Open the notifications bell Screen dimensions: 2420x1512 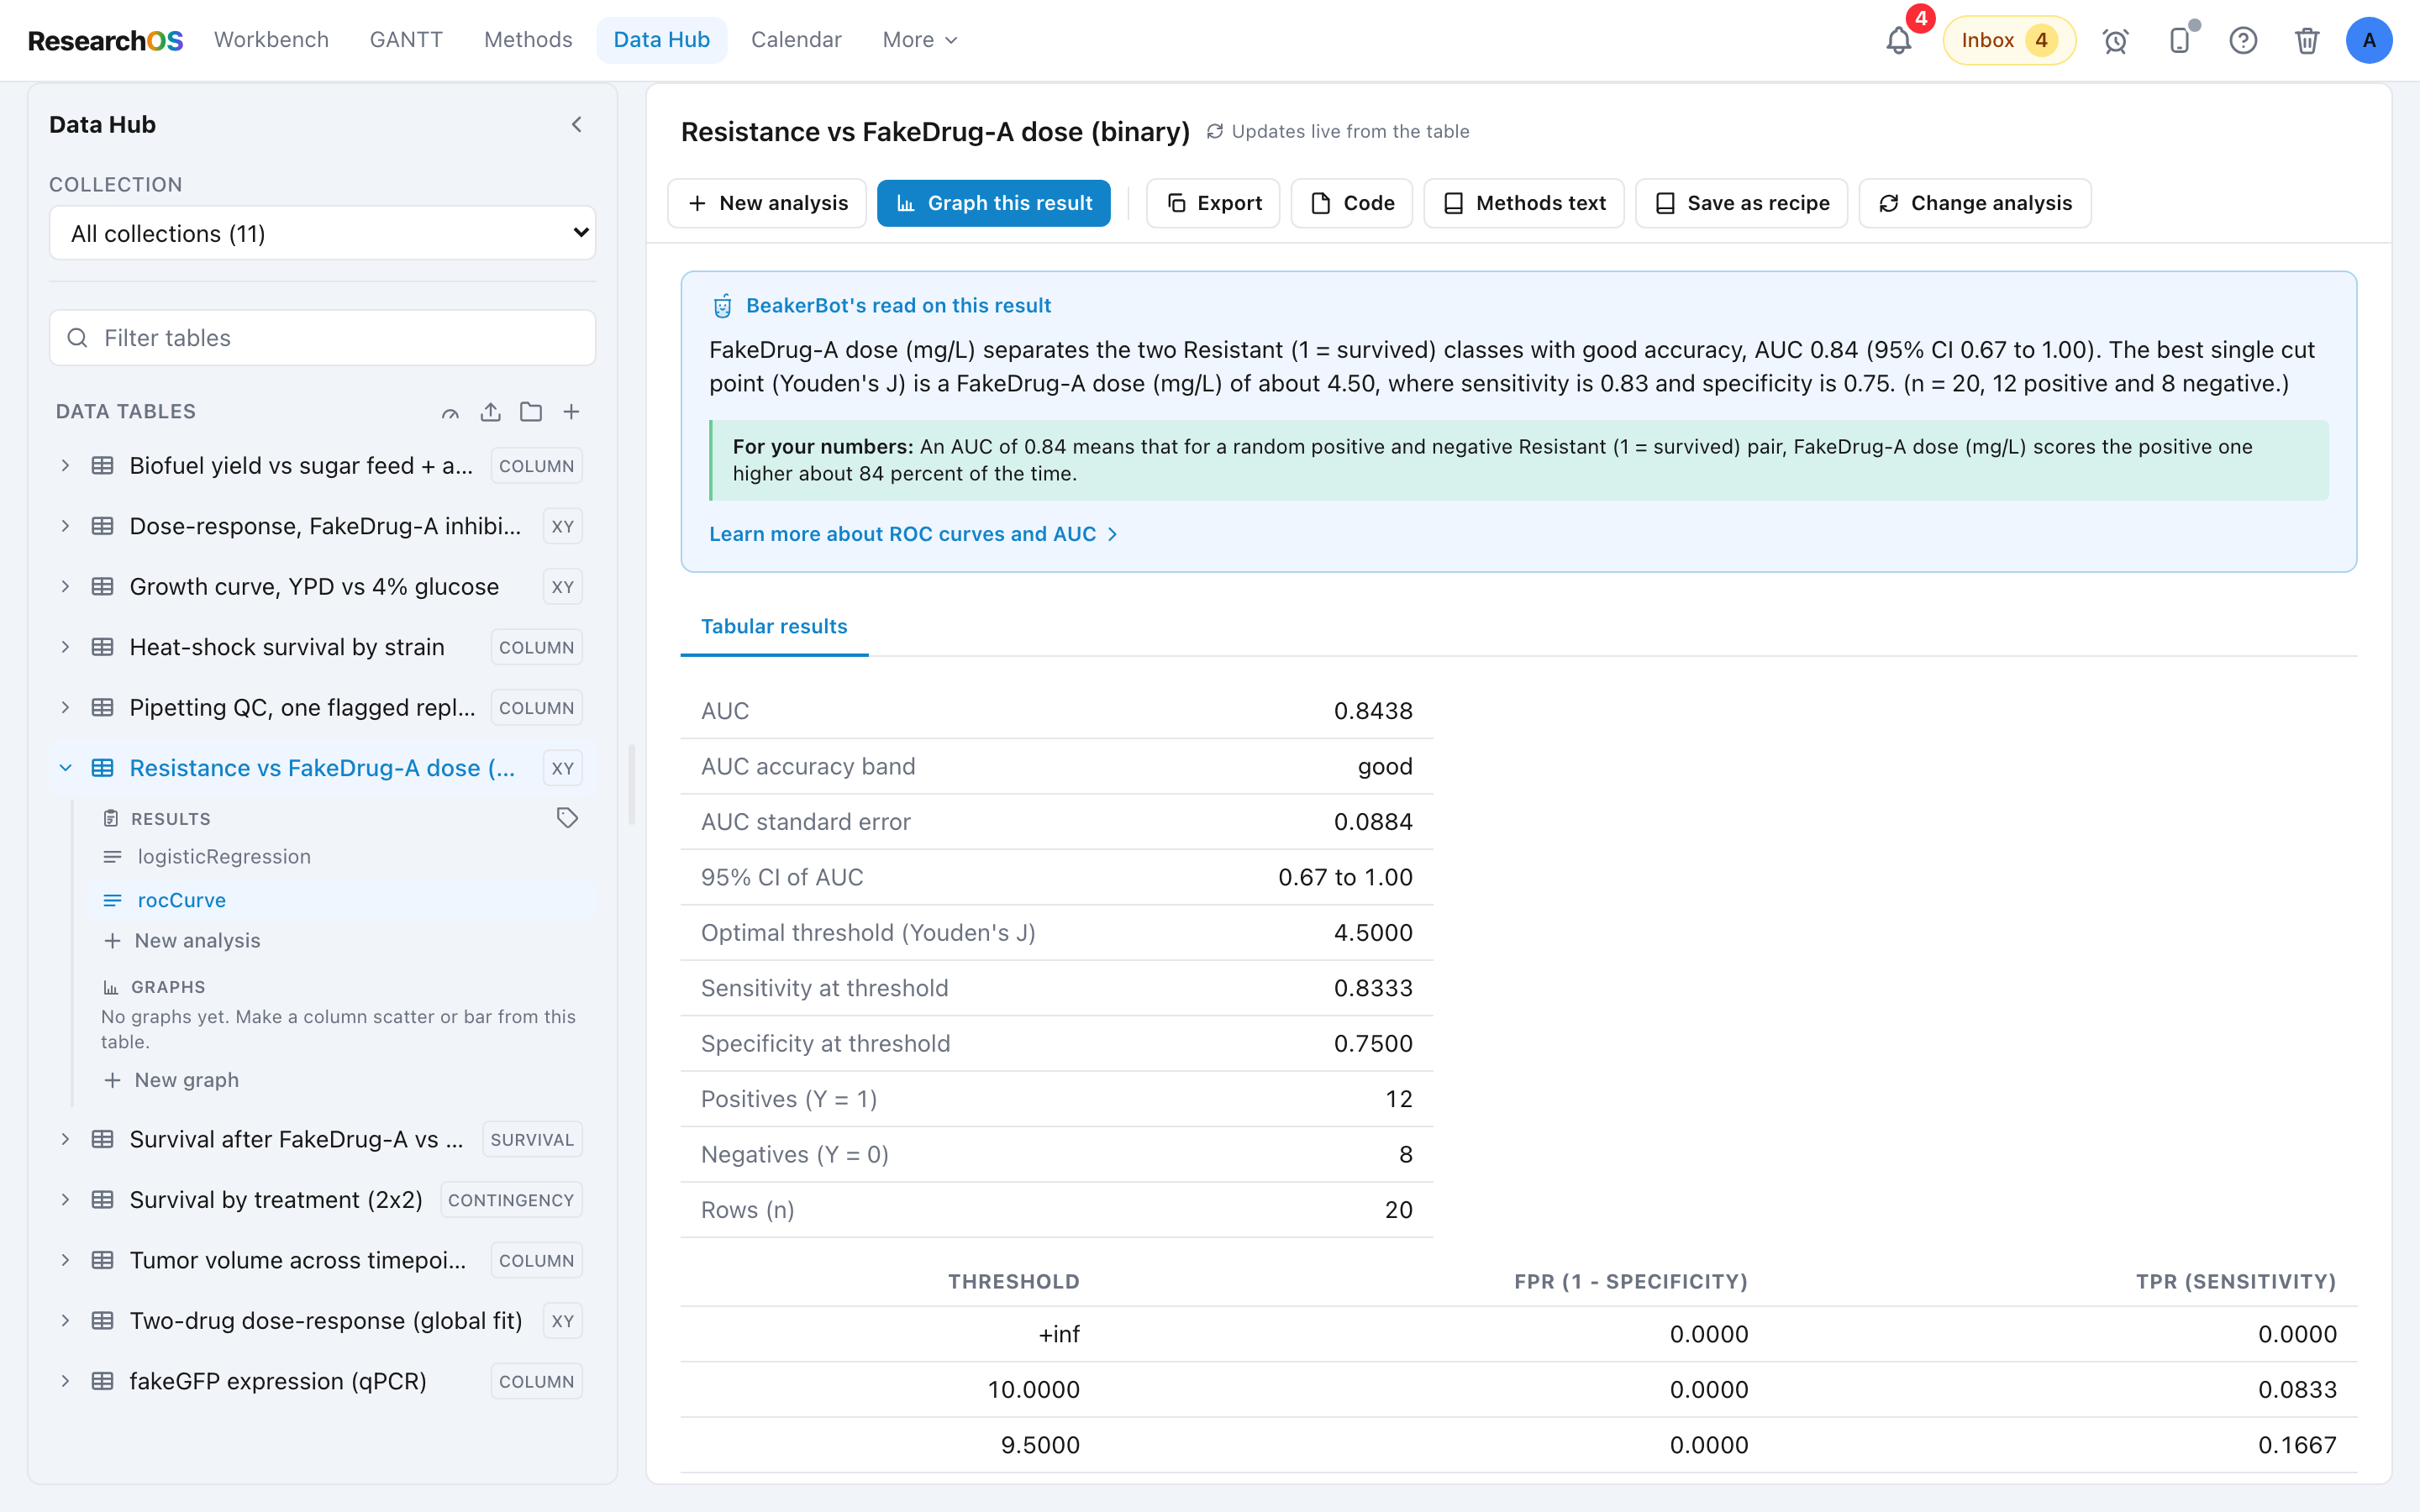1898,40
